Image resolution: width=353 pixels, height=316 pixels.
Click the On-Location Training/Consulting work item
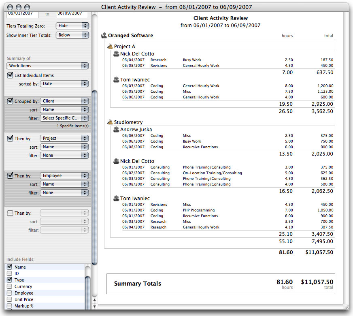click(212, 173)
